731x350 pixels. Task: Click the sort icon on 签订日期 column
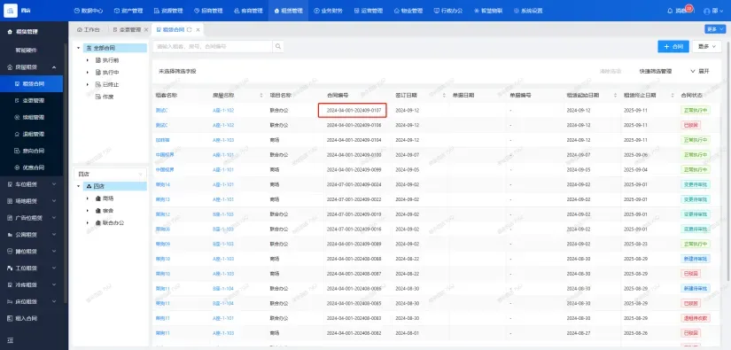click(444, 95)
